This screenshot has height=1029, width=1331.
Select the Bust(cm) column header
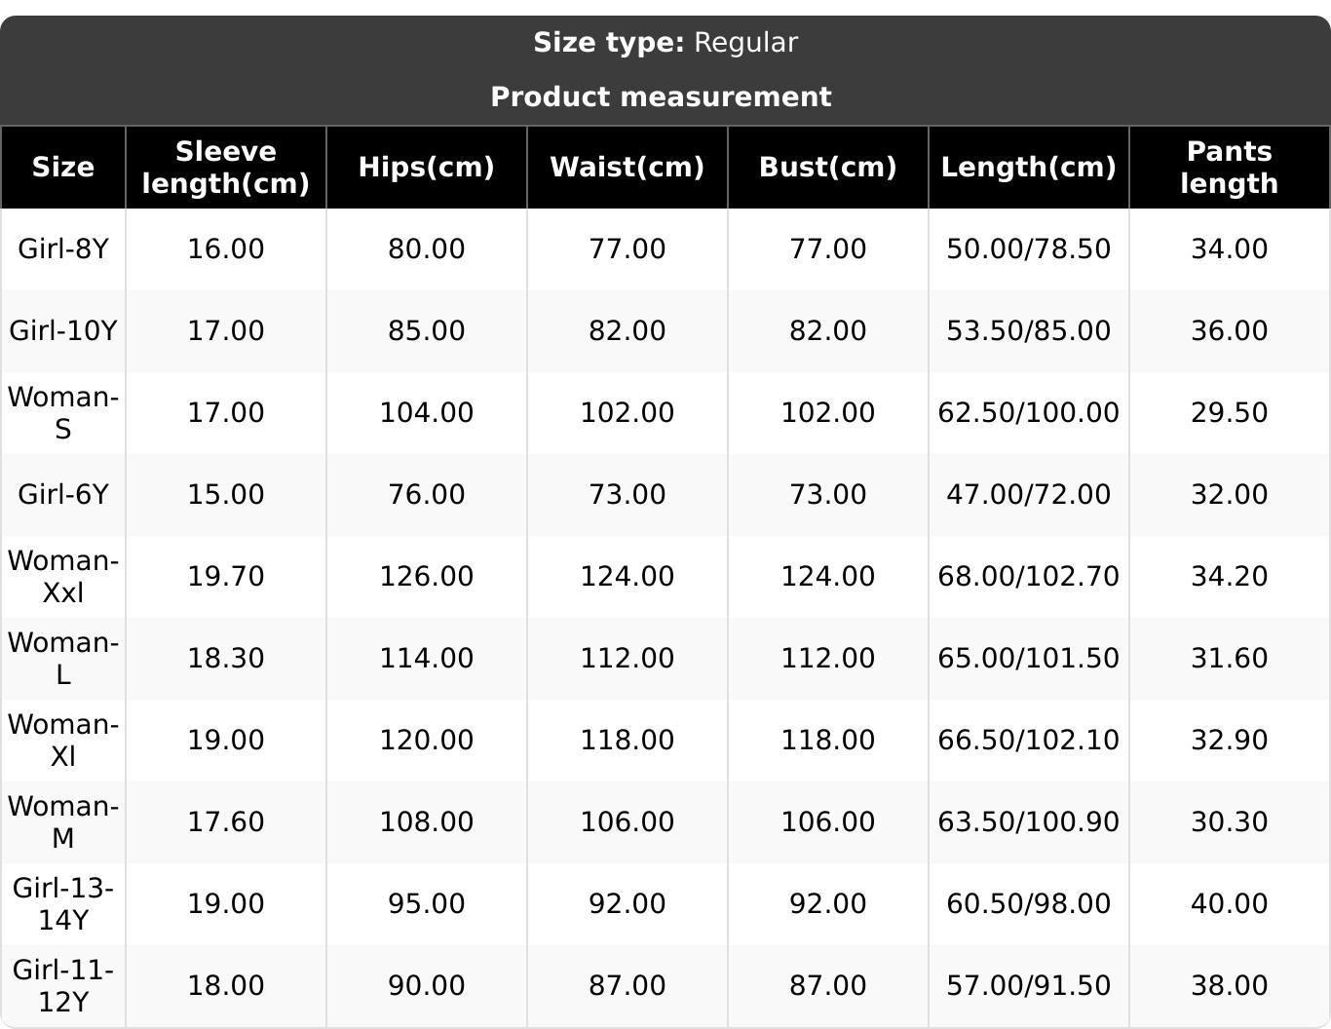point(828,167)
